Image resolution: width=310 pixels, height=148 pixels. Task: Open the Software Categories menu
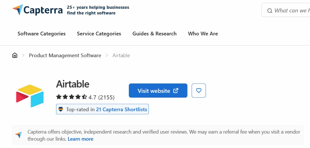click(x=41, y=34)
